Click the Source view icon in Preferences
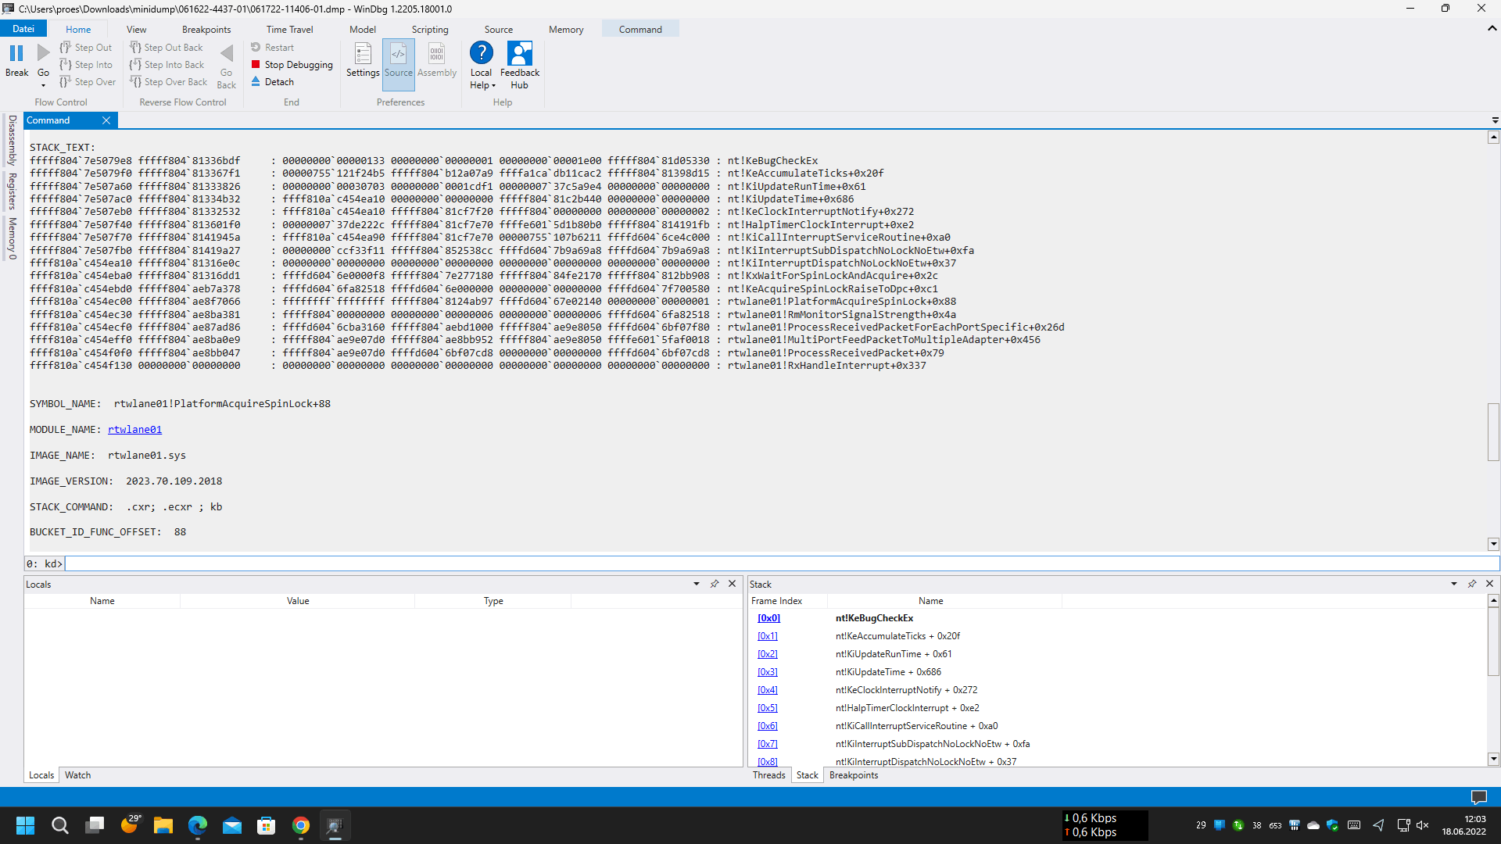 tap(398, 63)
